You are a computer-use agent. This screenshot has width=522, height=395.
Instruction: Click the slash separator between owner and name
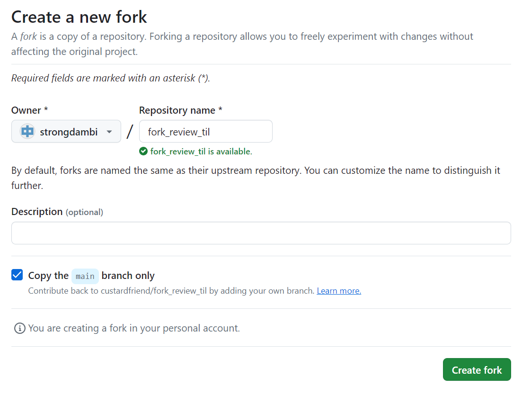tap(130, 132)
